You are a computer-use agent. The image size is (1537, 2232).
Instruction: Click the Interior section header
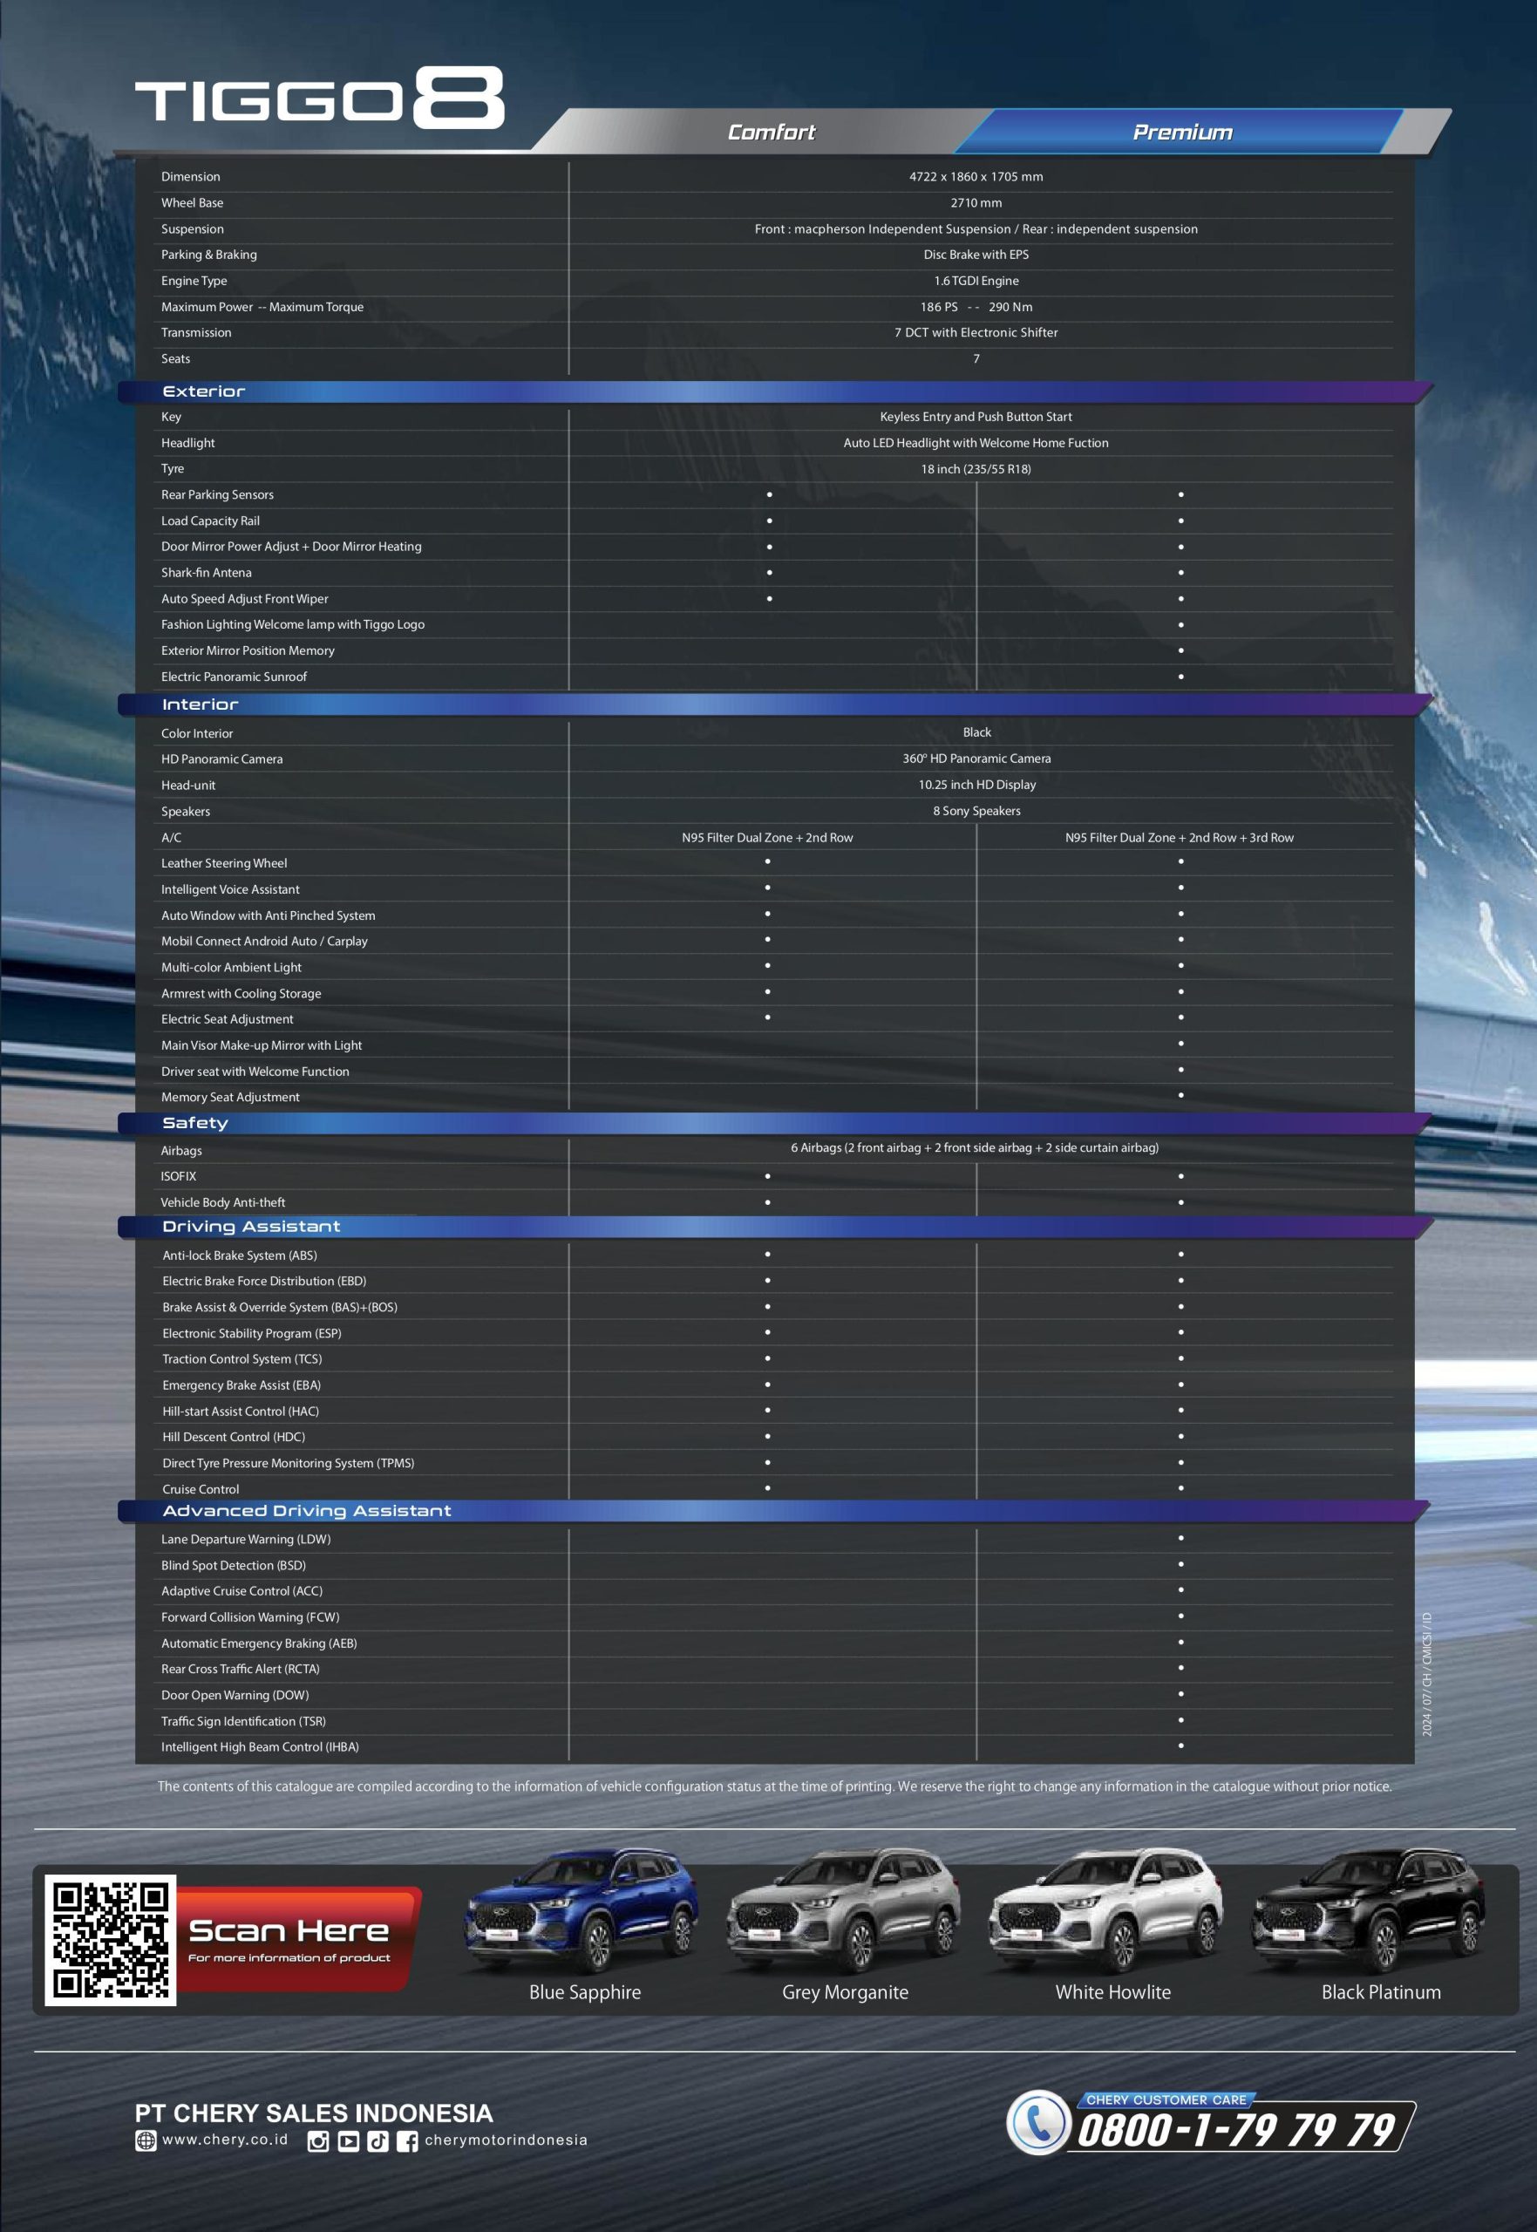click(x=201, y=704)
